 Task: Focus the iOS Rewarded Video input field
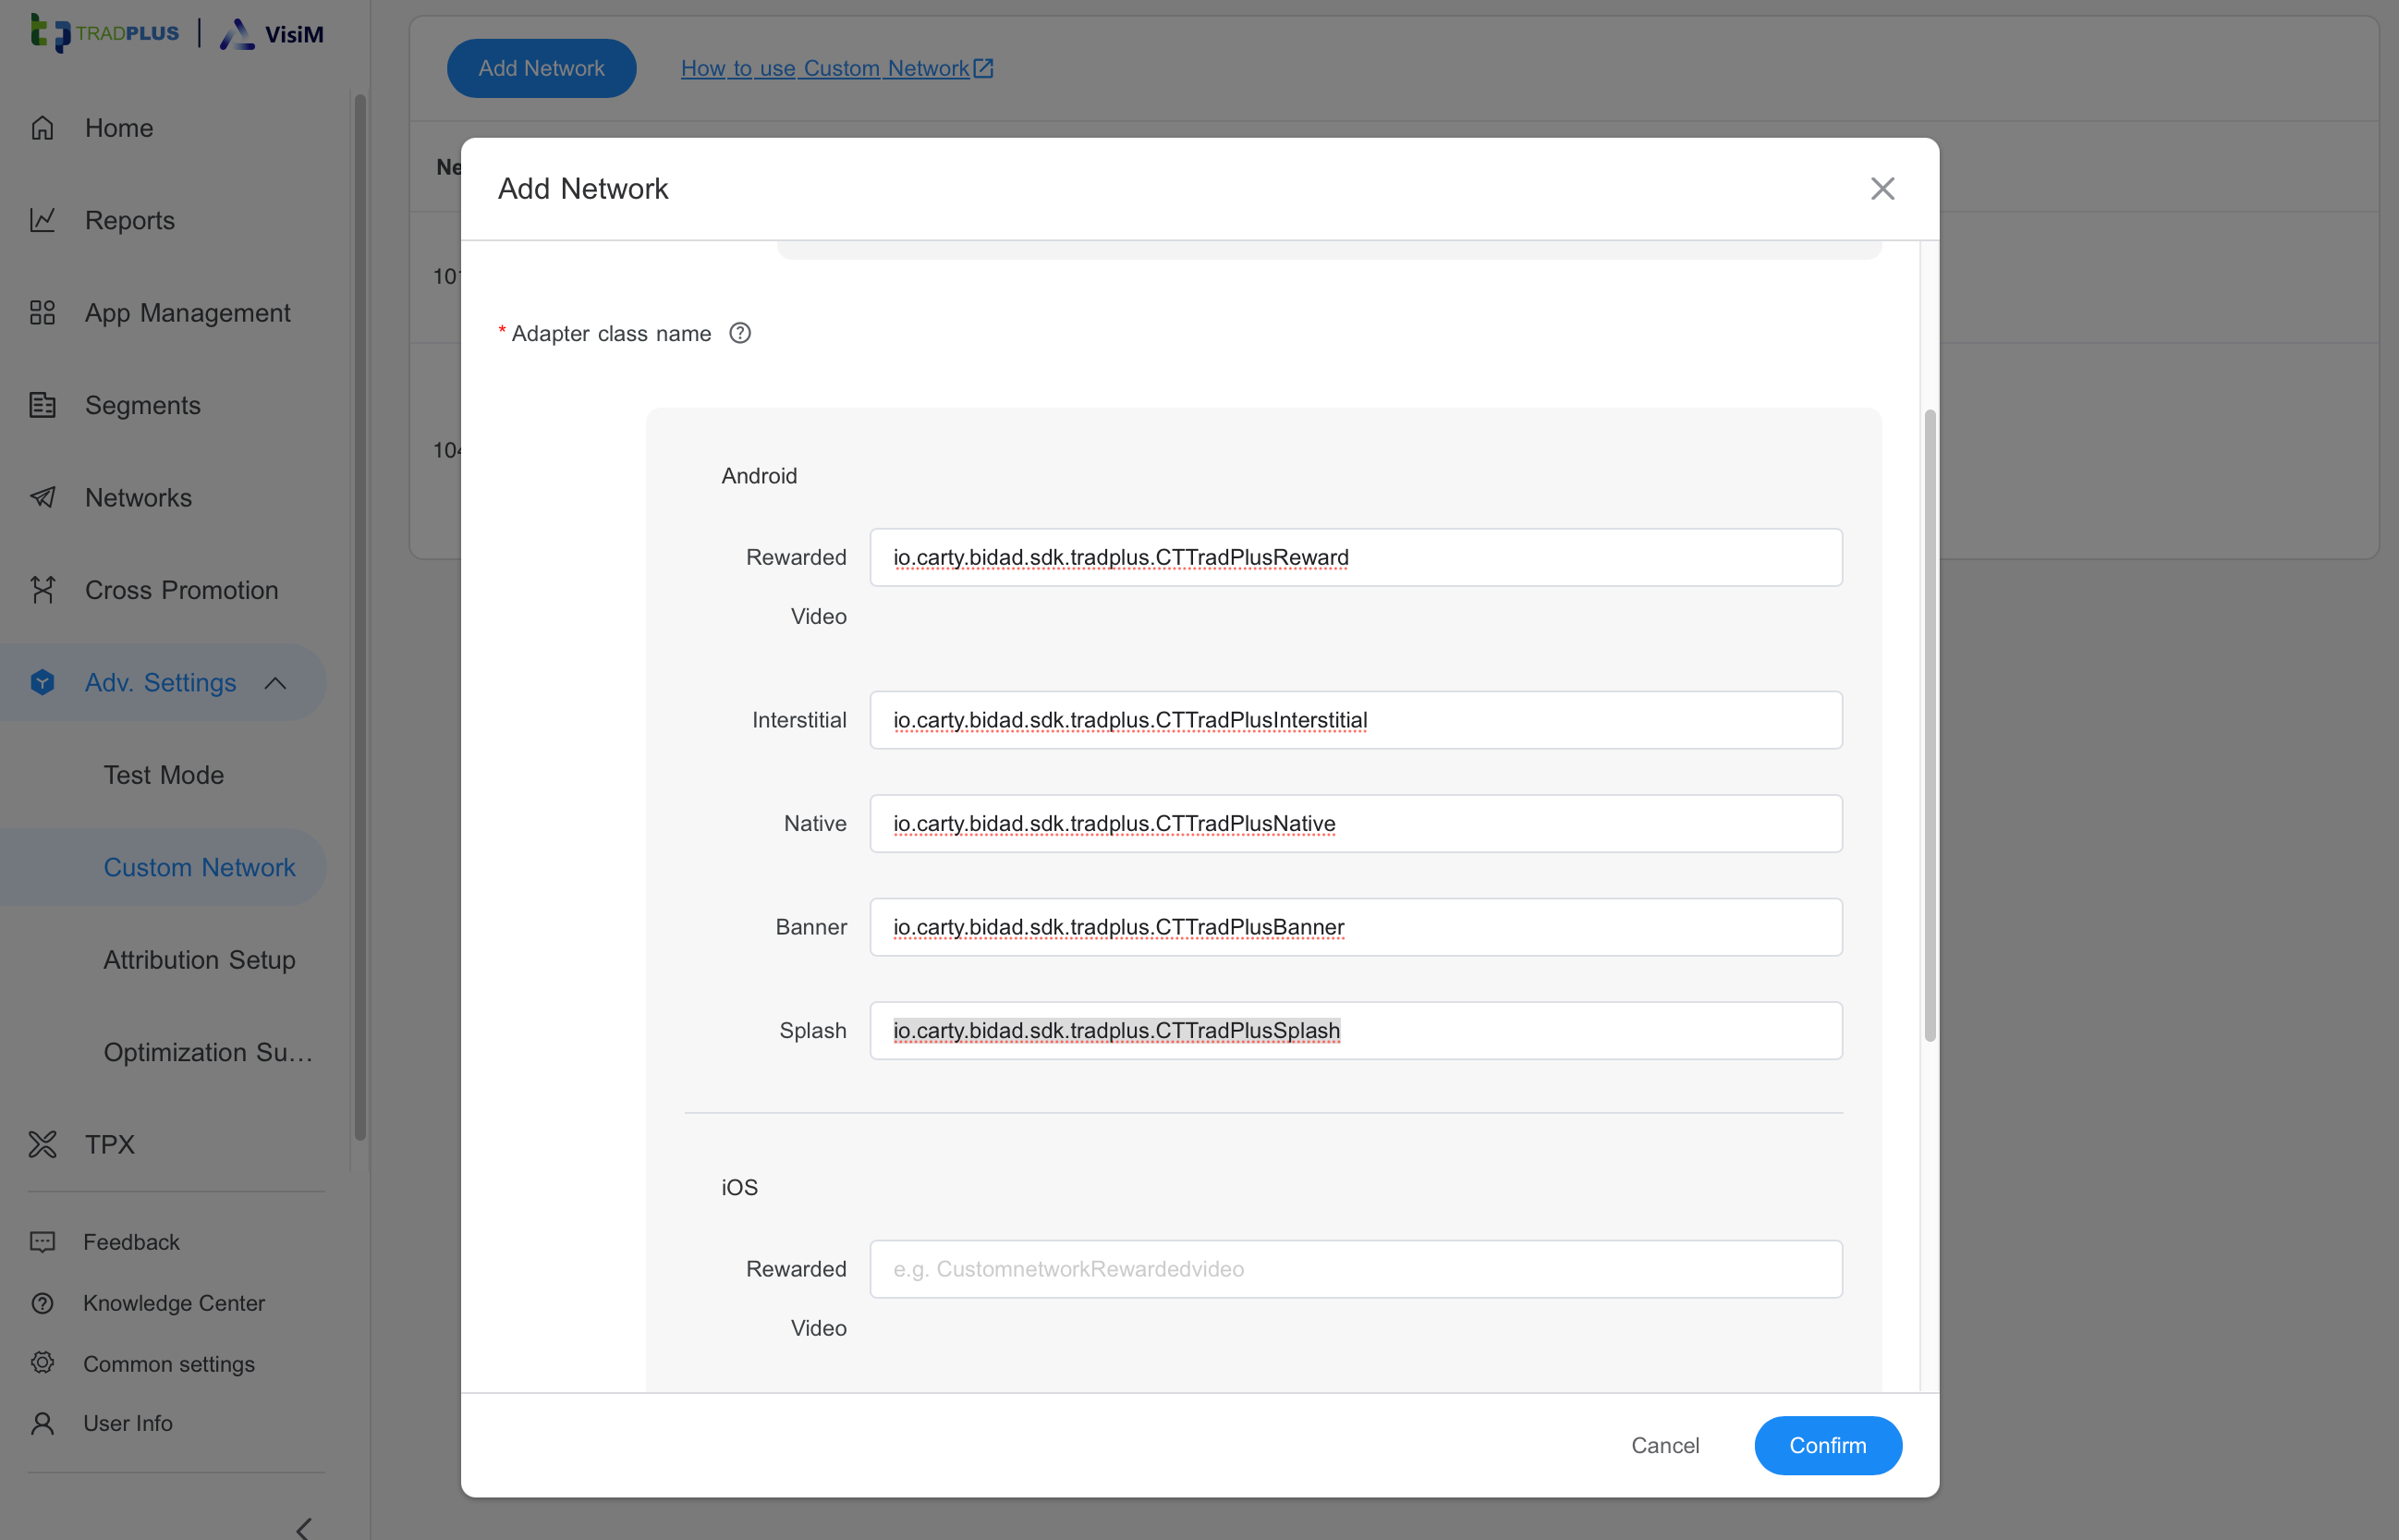click(1355, 1269)
